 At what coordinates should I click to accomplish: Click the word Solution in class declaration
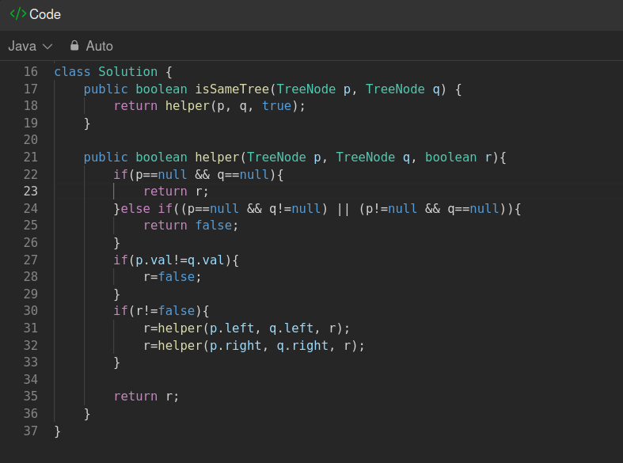click(x=127, y=71)
